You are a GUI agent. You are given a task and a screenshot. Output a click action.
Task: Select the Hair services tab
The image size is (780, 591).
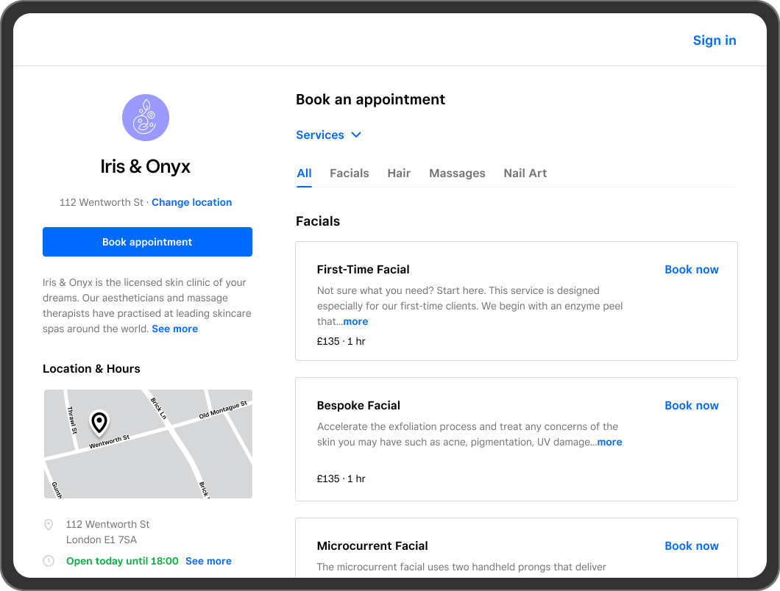tap(399, 173)
